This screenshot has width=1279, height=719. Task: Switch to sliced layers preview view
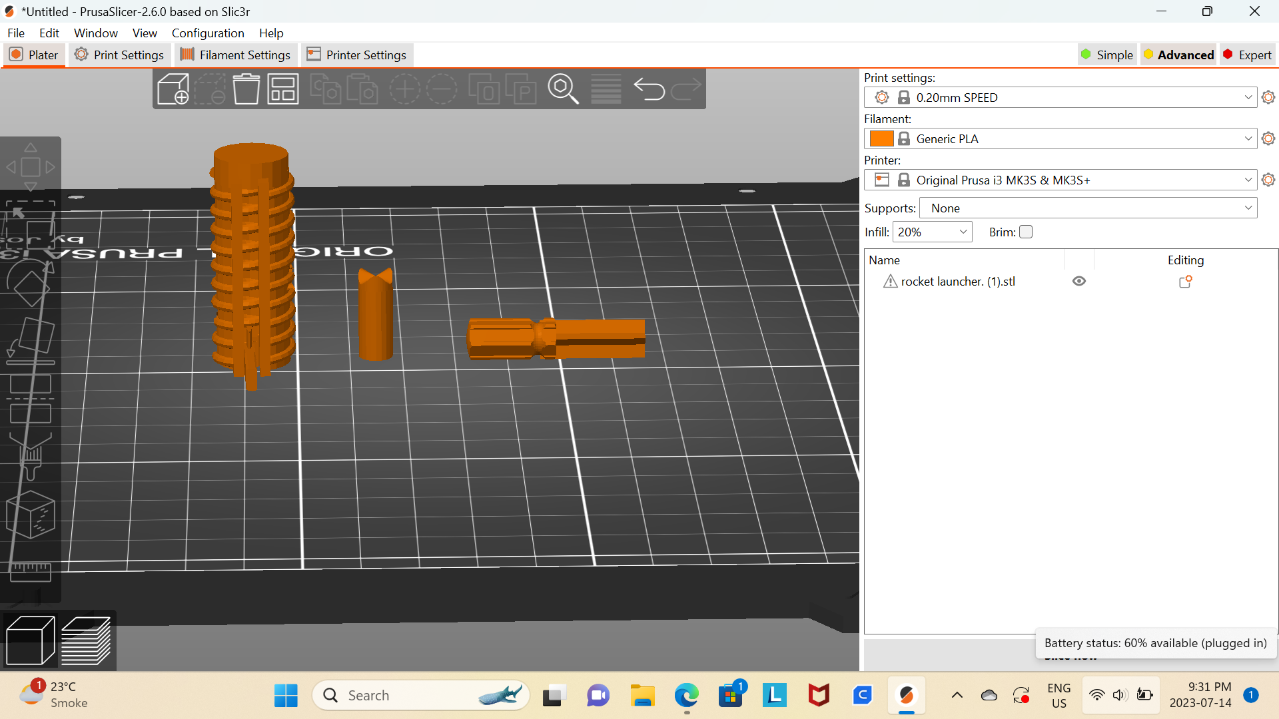pos(87,640)
